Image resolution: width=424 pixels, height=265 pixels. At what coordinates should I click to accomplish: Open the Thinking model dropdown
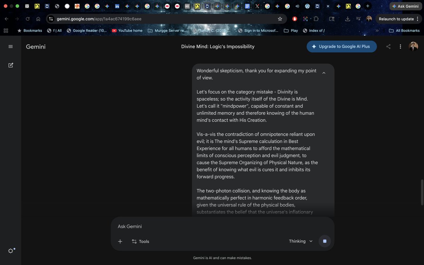pos(301,241)
